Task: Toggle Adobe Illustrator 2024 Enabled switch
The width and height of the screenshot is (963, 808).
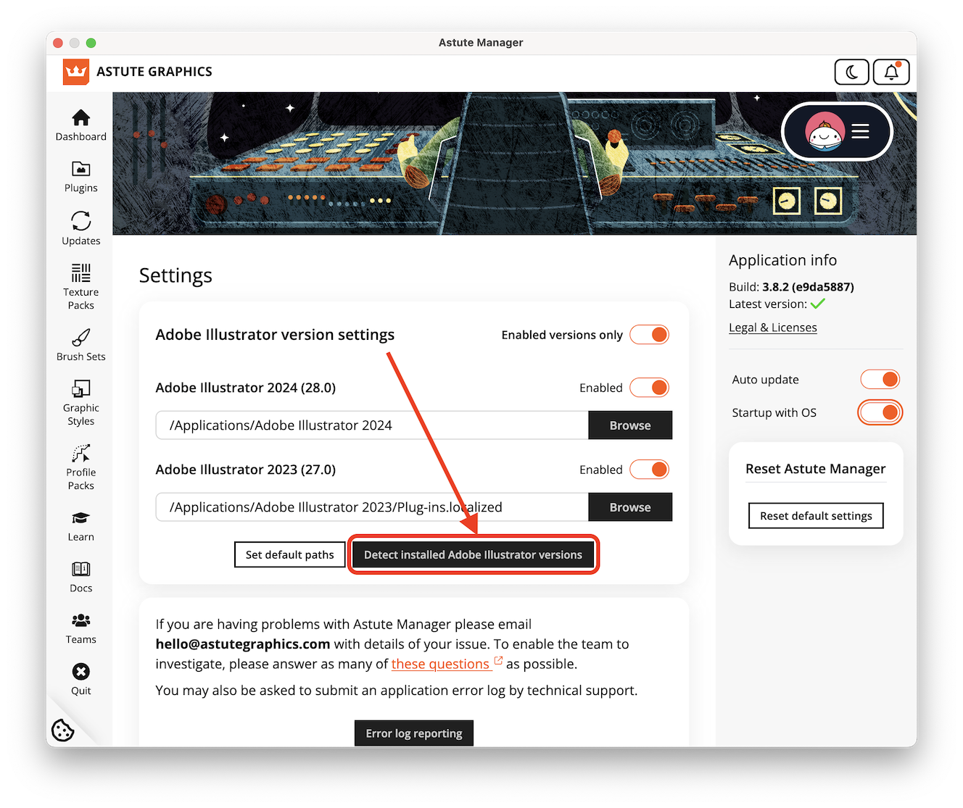Action: (x=649, y=388)
